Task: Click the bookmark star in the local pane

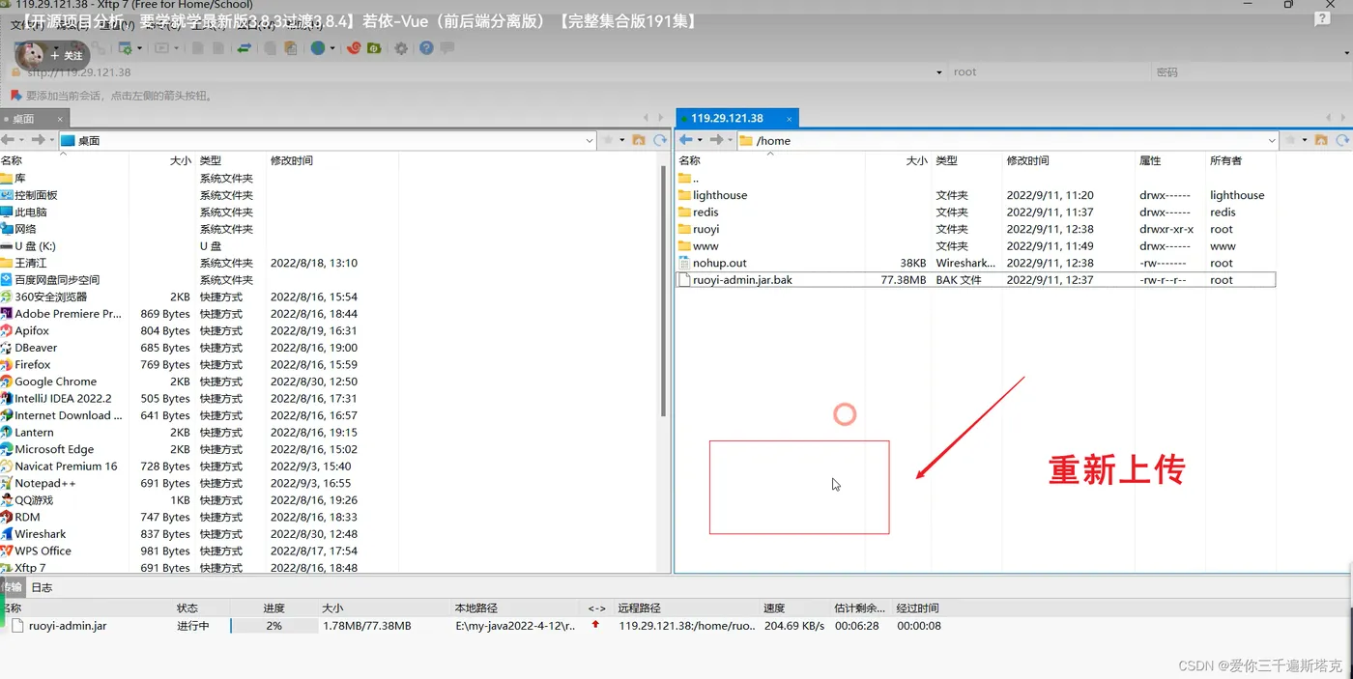Action: 608,140
